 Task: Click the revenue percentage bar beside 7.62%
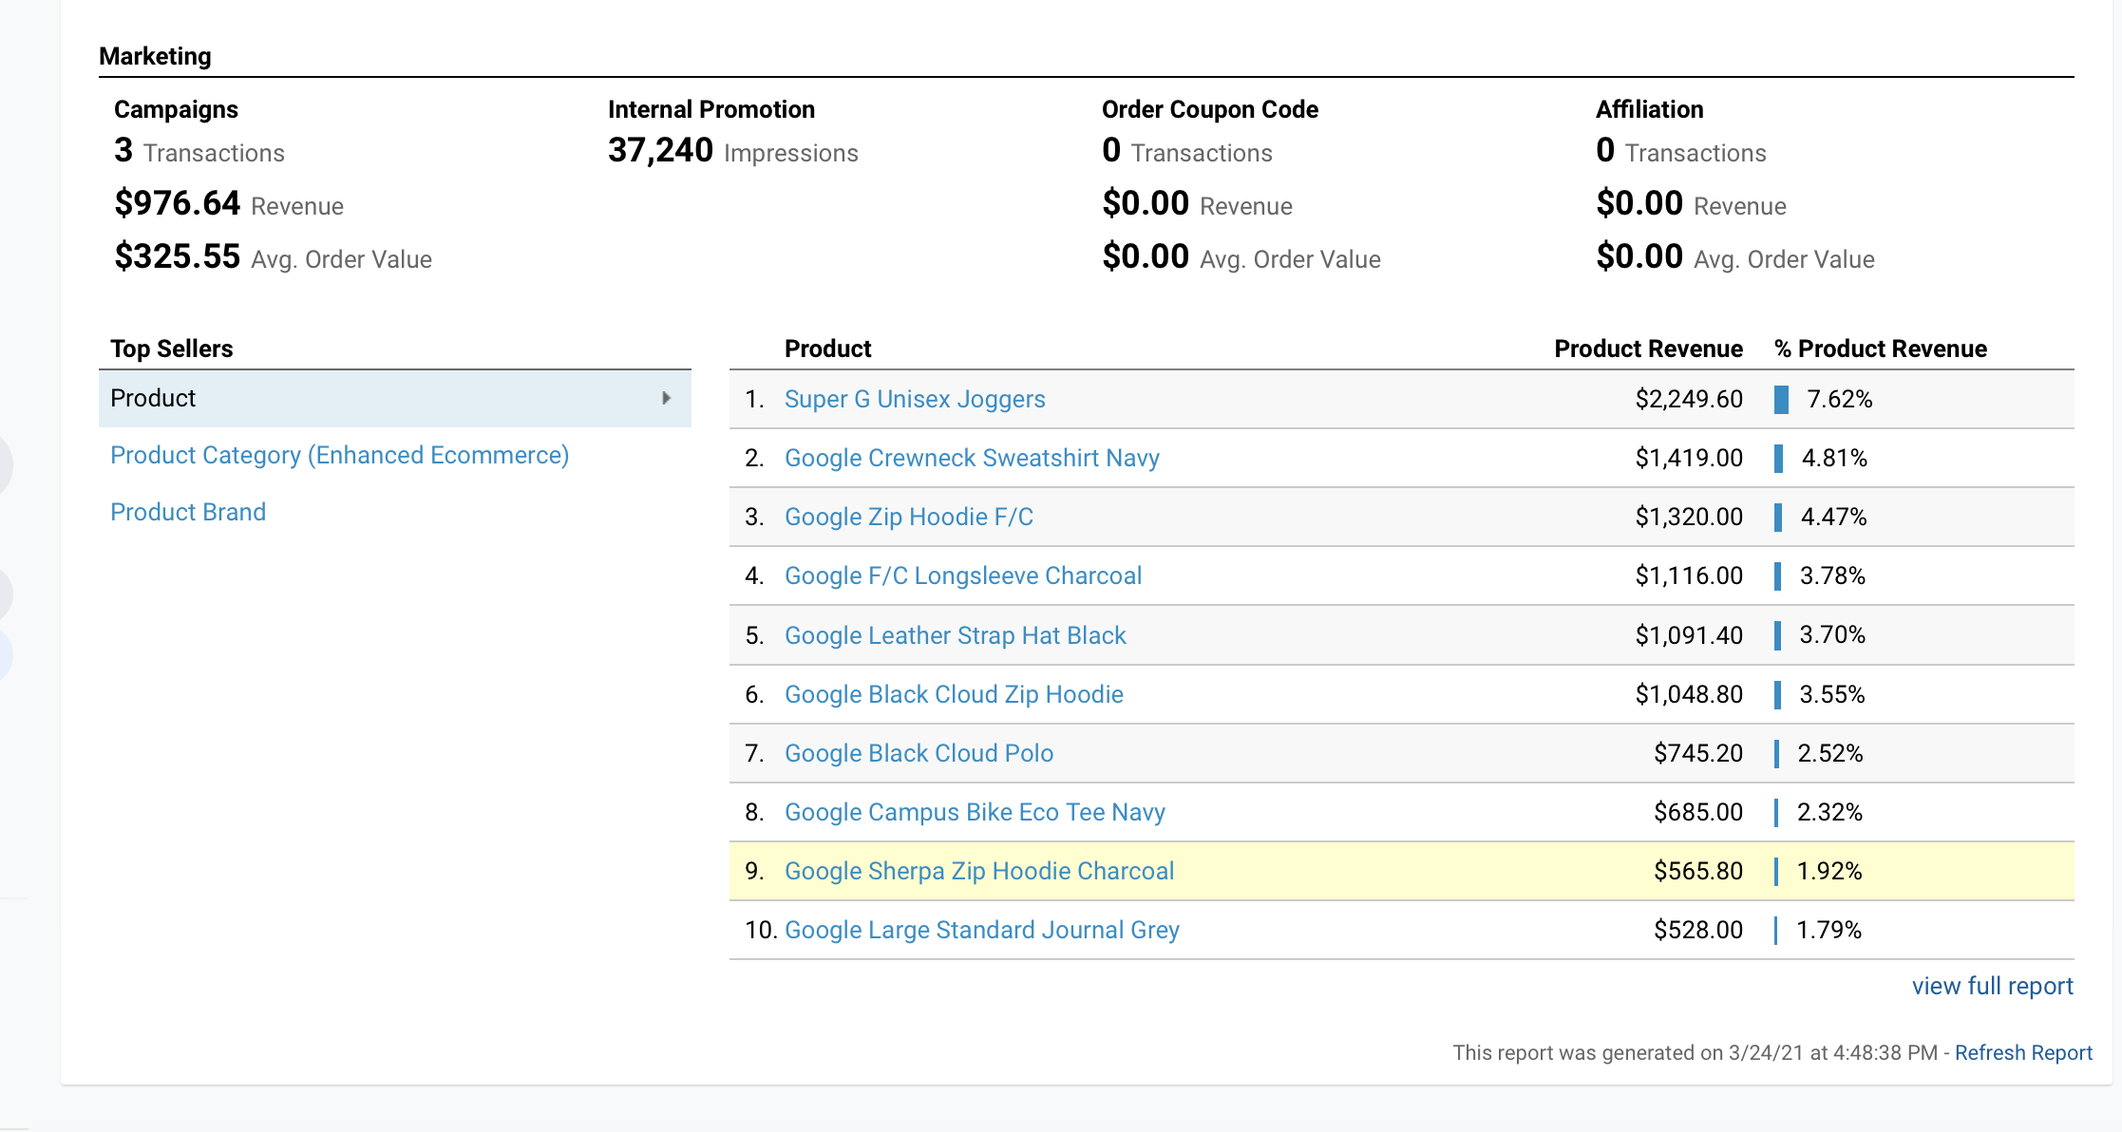coord(1781,399)
